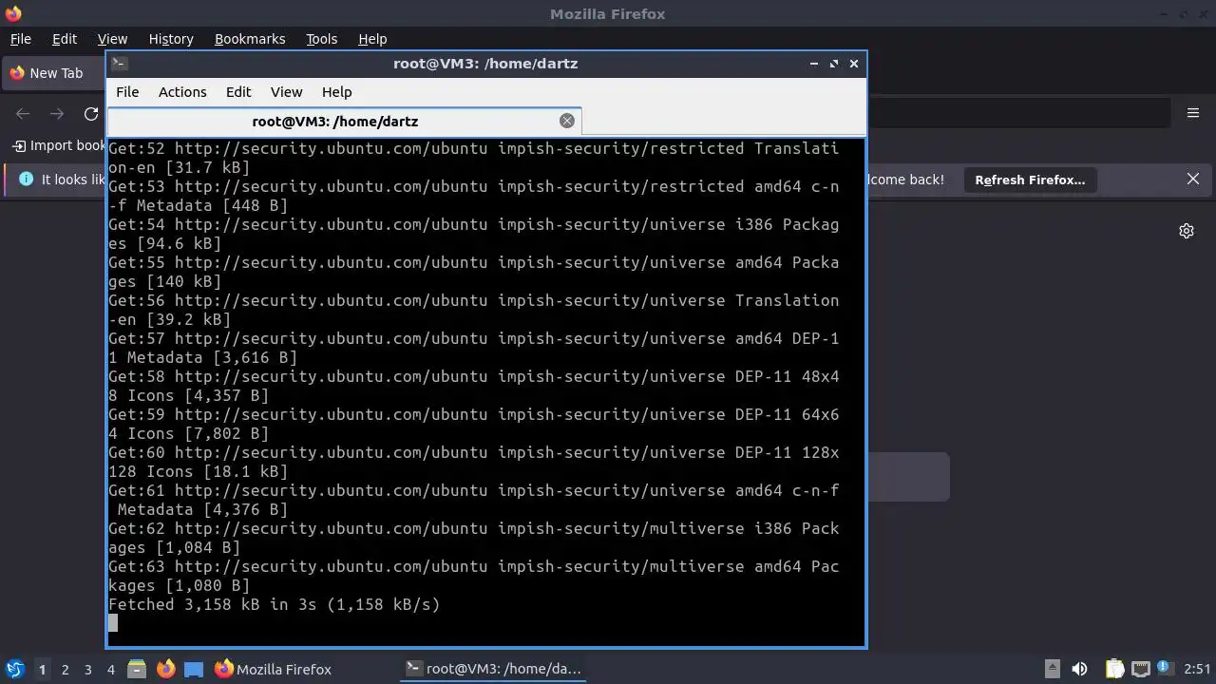Screen dimensions: 1216x684
Task: Click the Get:63 terminal output line
Action: point(474,576)
